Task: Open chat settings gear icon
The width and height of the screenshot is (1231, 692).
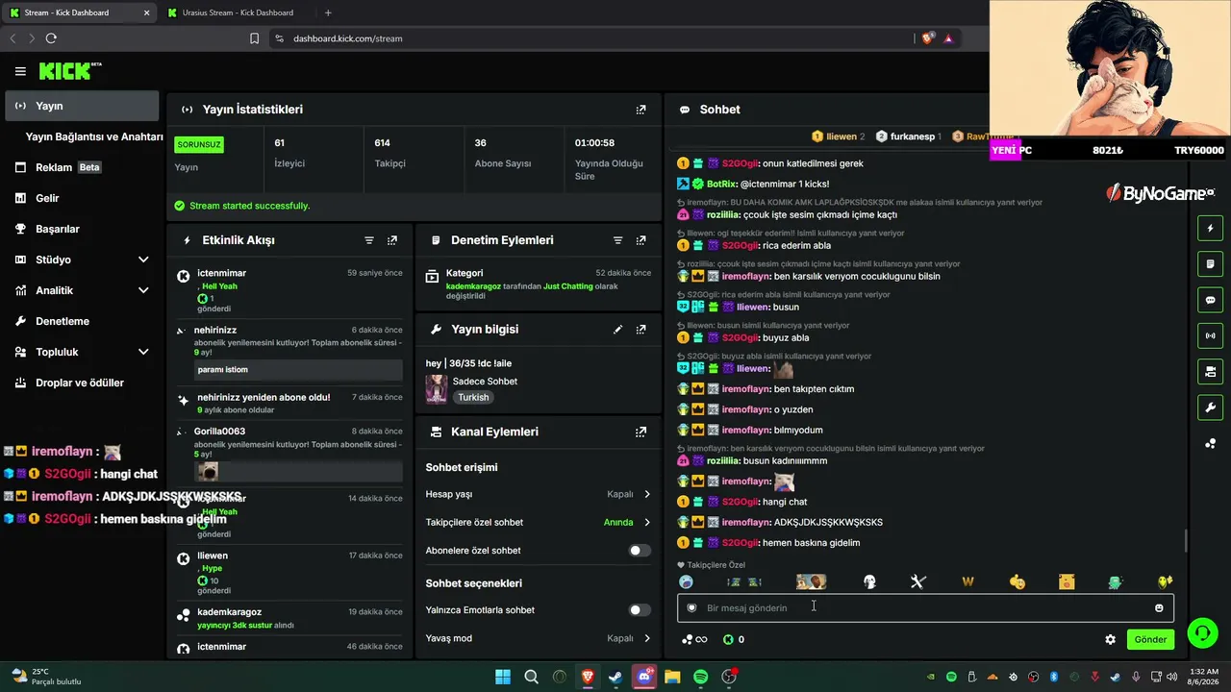Action: pyautogui.click(x=1111, y=639)
